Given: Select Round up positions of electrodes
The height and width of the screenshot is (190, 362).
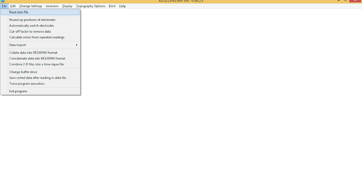Looking at the screenshot, I should click(40, 20).
